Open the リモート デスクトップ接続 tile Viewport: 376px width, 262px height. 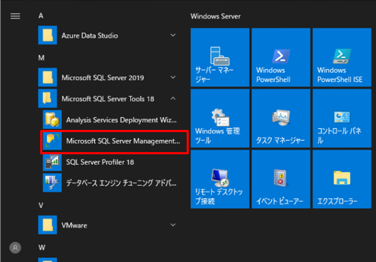tap(220, 179)
